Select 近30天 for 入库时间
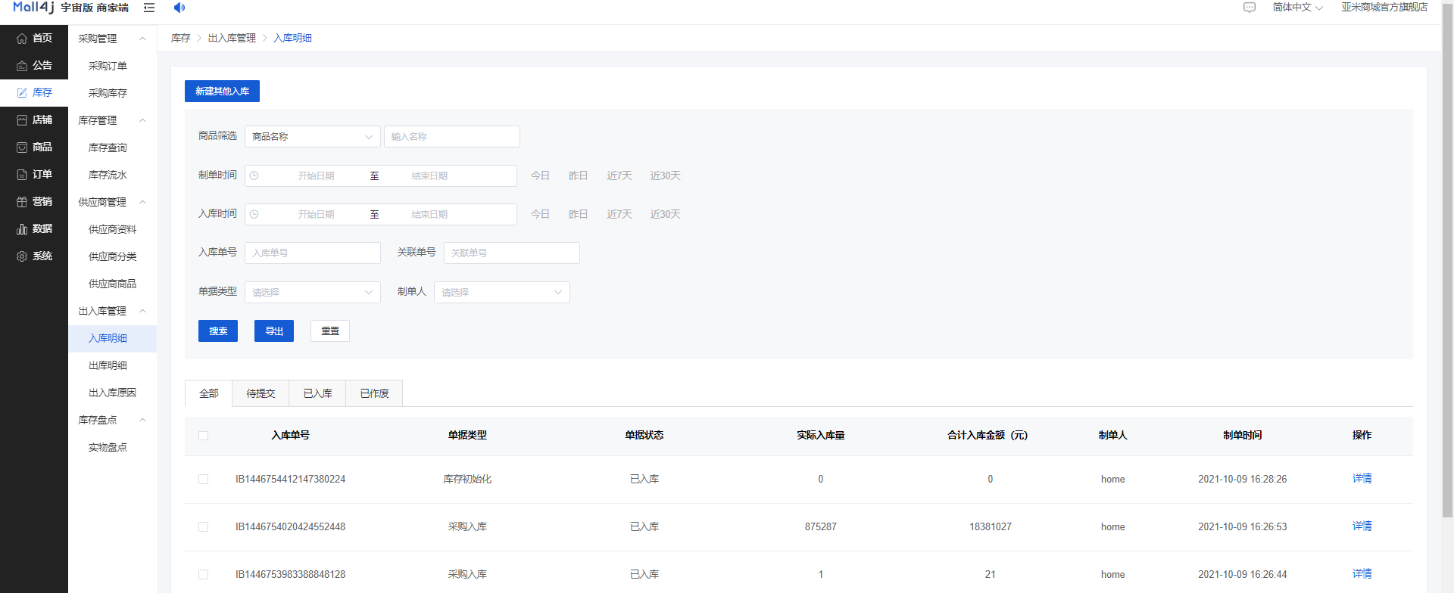The height and width of the screenshot is (593, 1454). 665,214
